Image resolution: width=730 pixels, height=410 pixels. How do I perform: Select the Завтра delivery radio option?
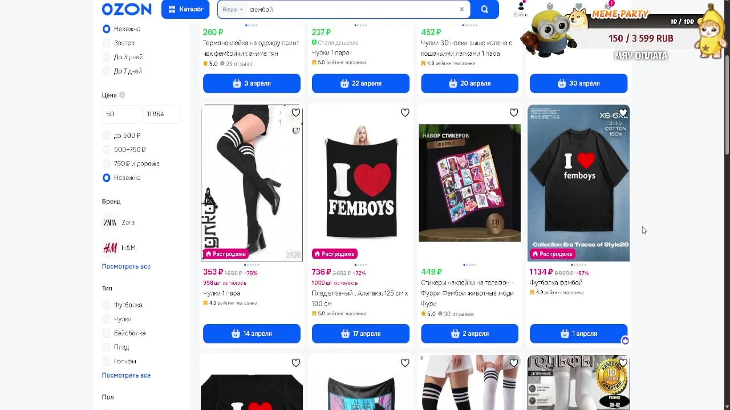(x=106, y=43)
